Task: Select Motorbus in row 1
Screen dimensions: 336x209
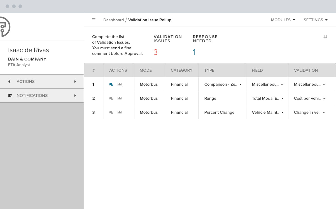Action: tap(149, 84)
